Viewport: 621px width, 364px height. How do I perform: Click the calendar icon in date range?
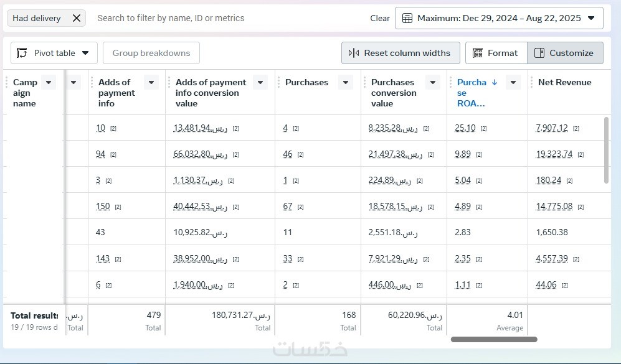click(407, 18)
